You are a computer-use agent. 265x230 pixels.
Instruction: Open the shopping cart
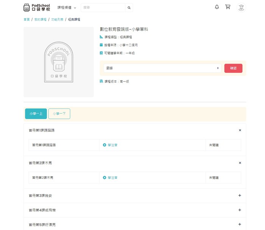click(x=228, y=7)
